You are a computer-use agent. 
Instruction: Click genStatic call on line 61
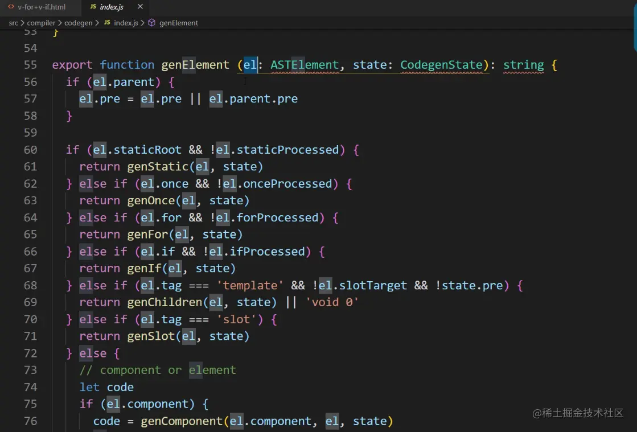(x=158, y=166)
